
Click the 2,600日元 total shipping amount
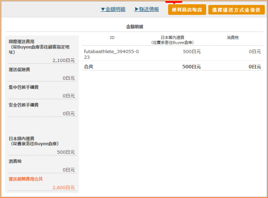[x=63, y=188]
